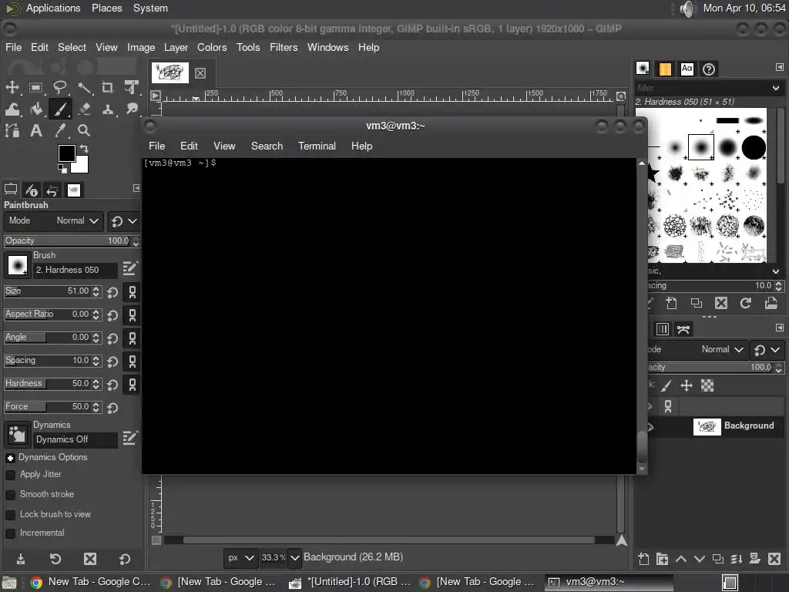Open the brush tag assignment dropdown below brush grid

775,271
